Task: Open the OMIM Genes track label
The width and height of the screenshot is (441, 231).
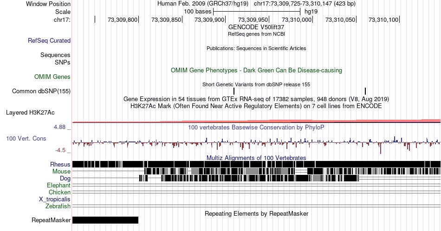Action: [52, 77]
